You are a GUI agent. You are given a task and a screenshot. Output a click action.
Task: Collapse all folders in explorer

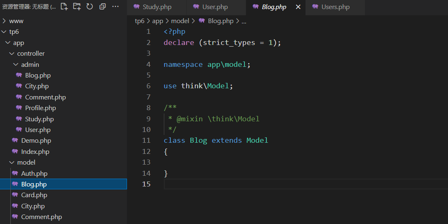coord(103,7)
